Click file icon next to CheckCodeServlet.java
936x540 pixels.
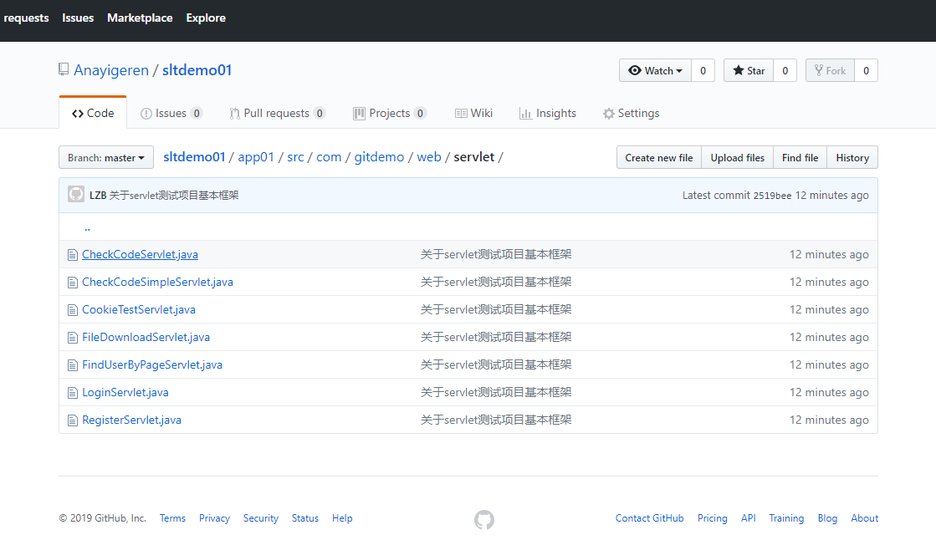click(x=72, y=255)
